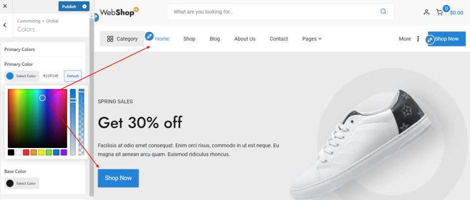The height and width of the screenshot is (200, 470).
Task: Open the More vertical dots menu
Action: tap(418, 39)
